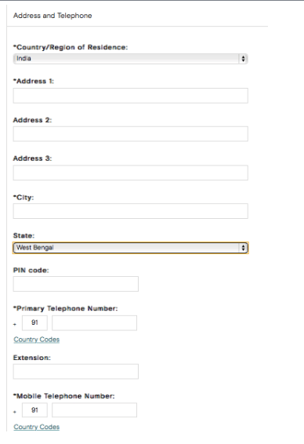Screen dimensions: 304x444
Task: Select the Primary Telephone Number entry field
Action: tap(95, 323)
